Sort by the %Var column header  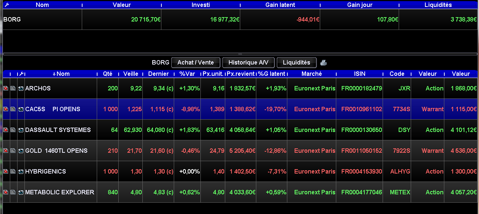tap(188, 74)
